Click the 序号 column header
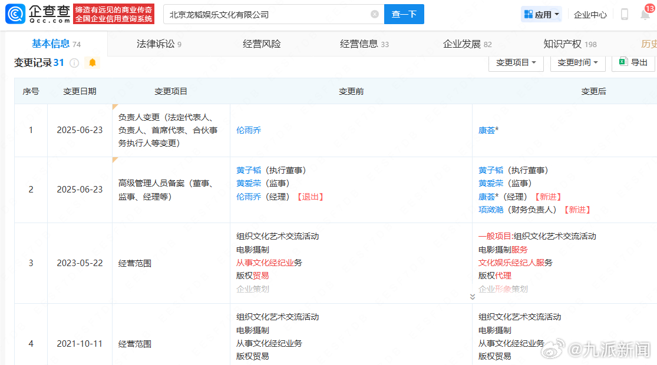The image size is (657, 365). coord(31,91)
